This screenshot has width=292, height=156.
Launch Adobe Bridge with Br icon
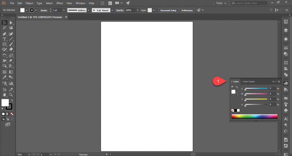[102, 3]
